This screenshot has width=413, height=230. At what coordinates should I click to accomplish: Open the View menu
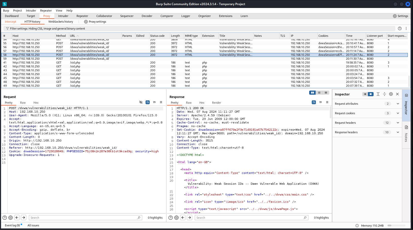59,11
